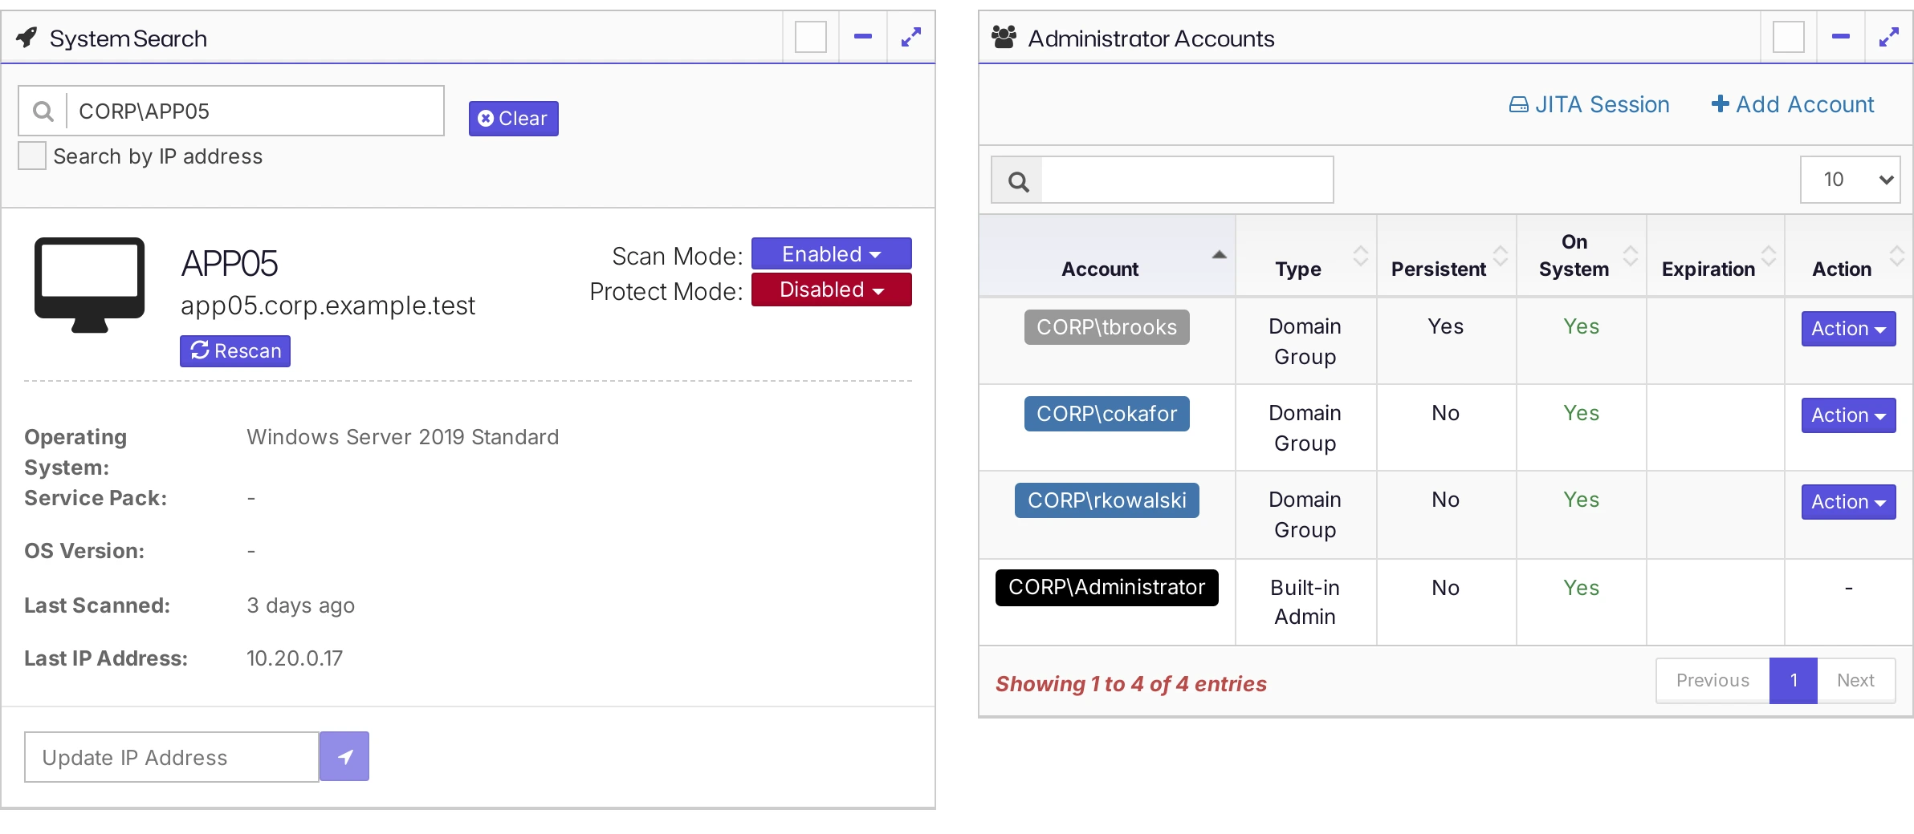The image size is (1914, 834).
Task: Select the CORP\tbrooks account label
Action: (x=1107, y=327)
